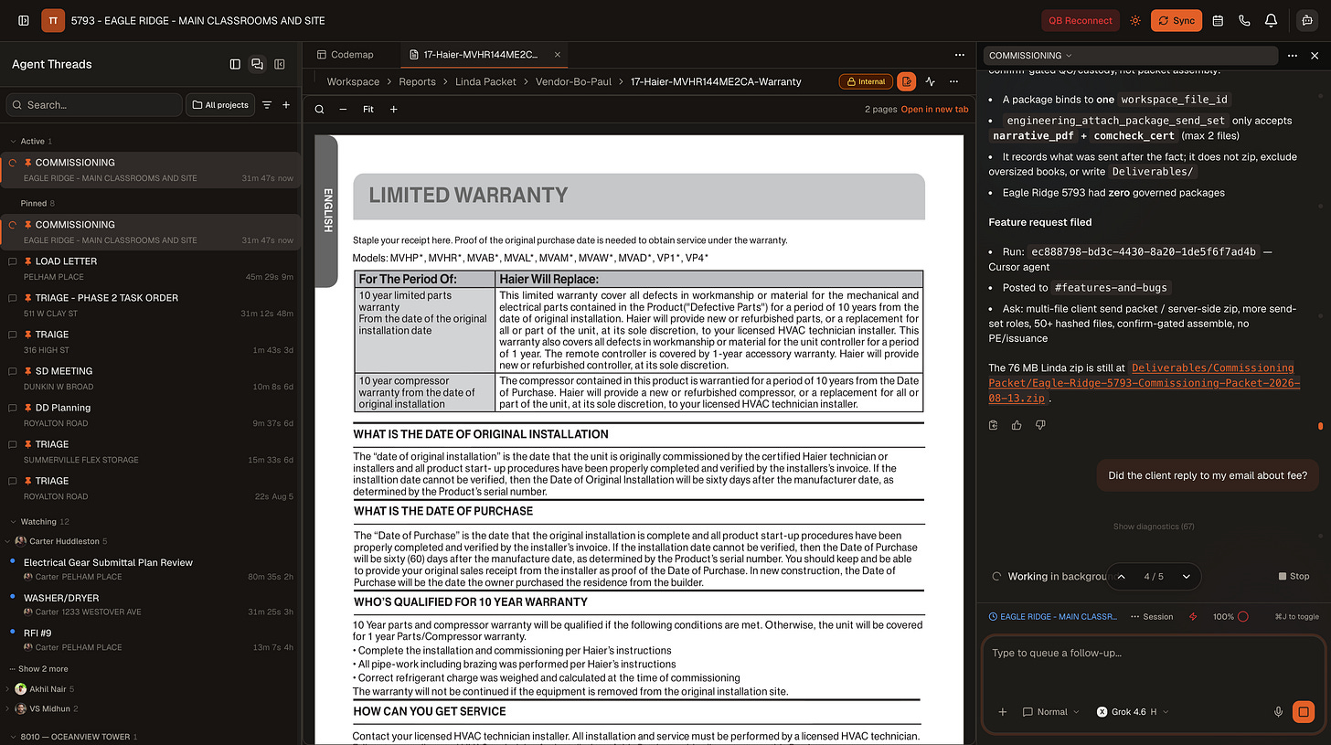Open the calendar icon in top bar
The width and height of the screenshot is (1331, 745).
pos(1218,20)
